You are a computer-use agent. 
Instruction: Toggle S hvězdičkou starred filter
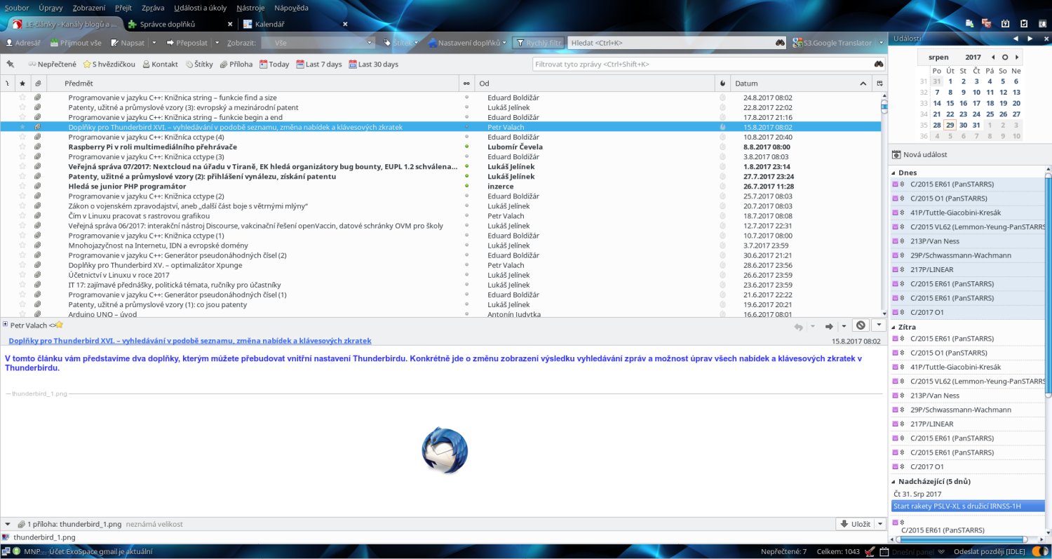[109, 64]
